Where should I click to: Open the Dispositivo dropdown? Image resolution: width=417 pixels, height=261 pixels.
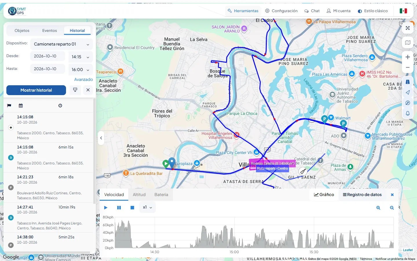61,44
